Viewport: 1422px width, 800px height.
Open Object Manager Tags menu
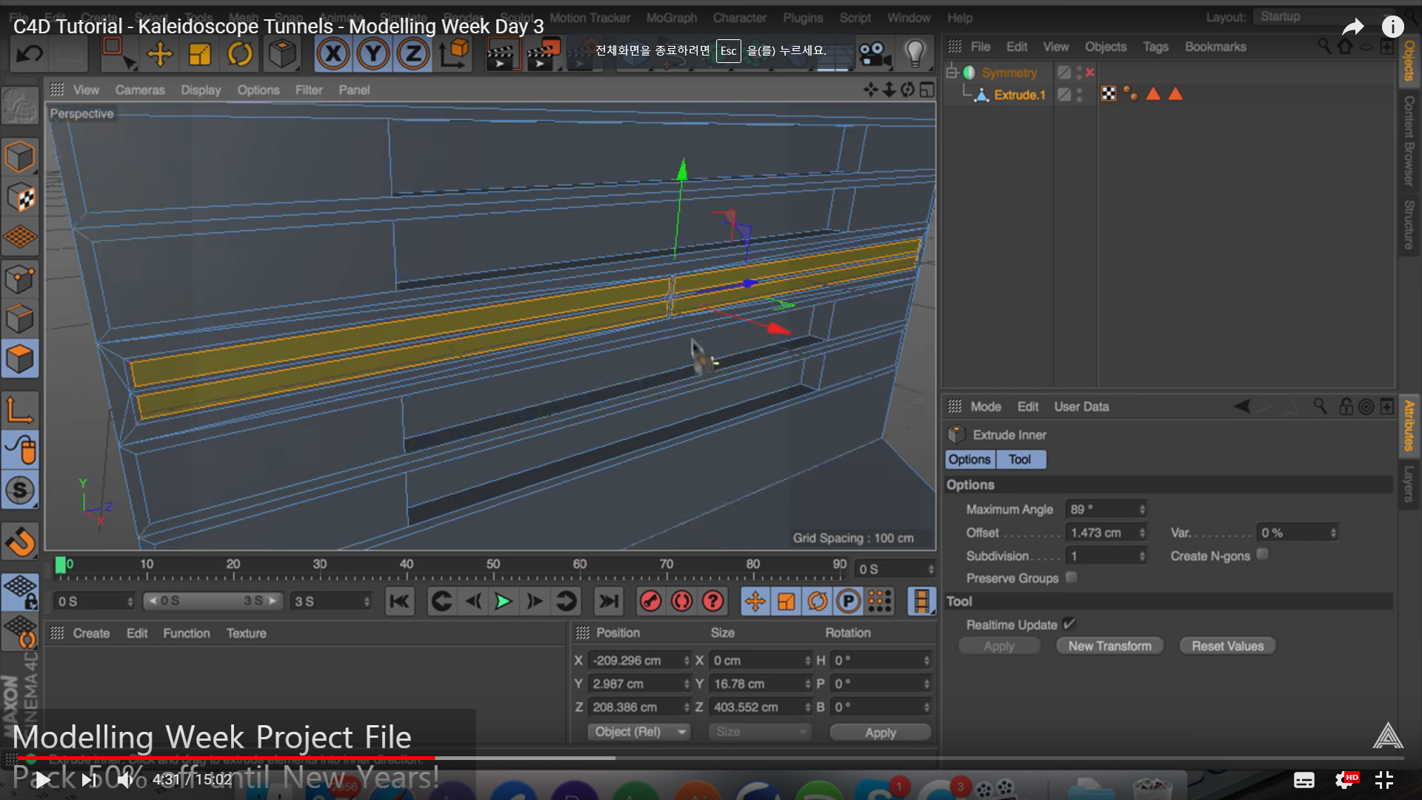[1155, 47]
